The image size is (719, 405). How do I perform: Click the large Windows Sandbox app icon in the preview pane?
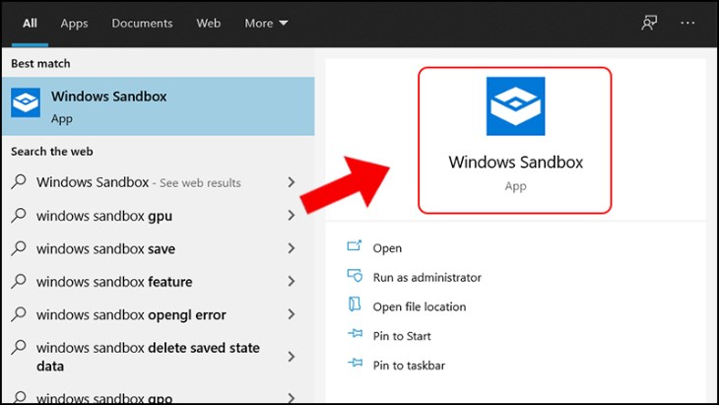pyautogui.click(x=515, y=106)
